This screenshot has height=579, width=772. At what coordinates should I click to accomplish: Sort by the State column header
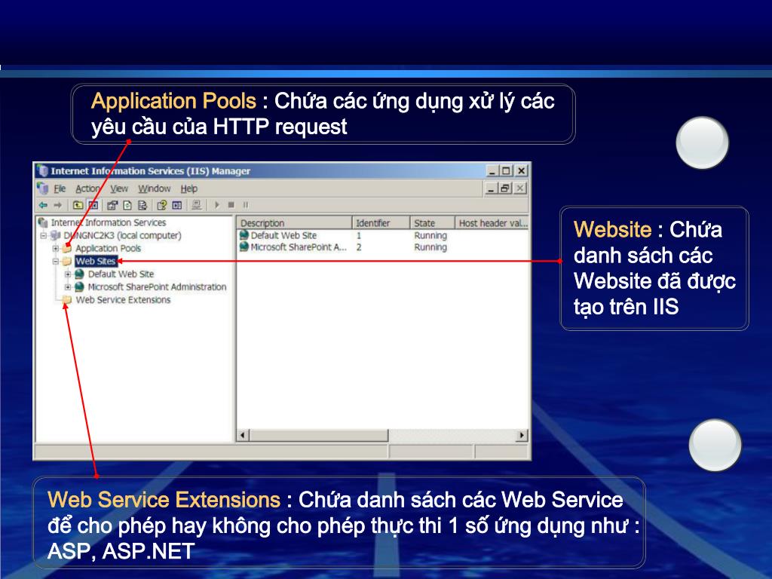point(432,223)
